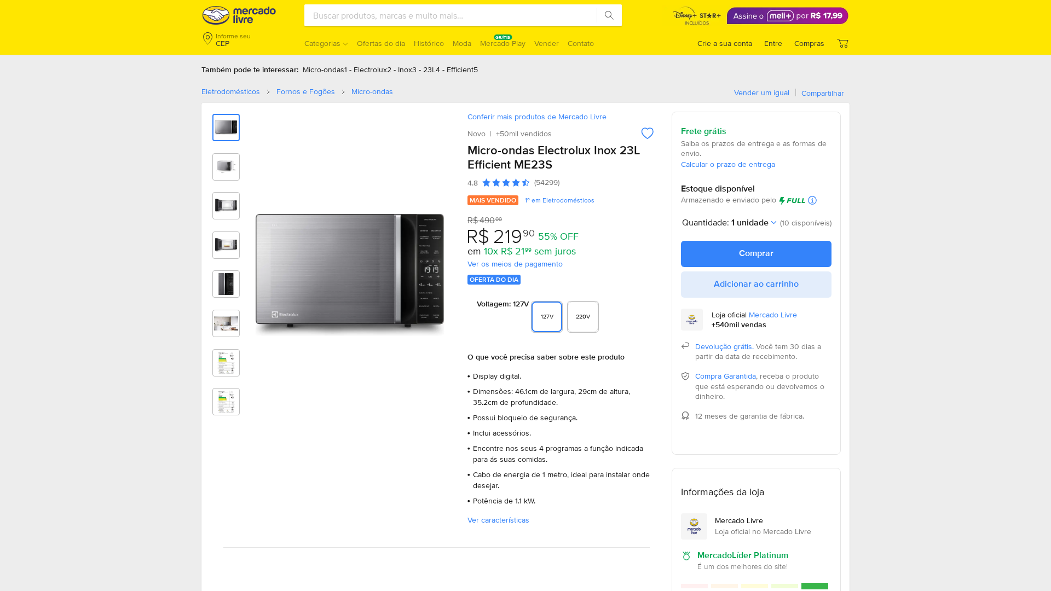The image size is (1051, 591).
Task: Select first product thumbnail, front view
Action: click(x=226, y=128)
